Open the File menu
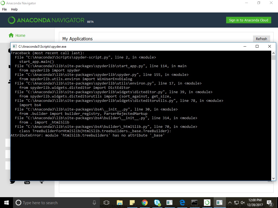The height and width of the screenshot is (208, 278). coord(4,9)
